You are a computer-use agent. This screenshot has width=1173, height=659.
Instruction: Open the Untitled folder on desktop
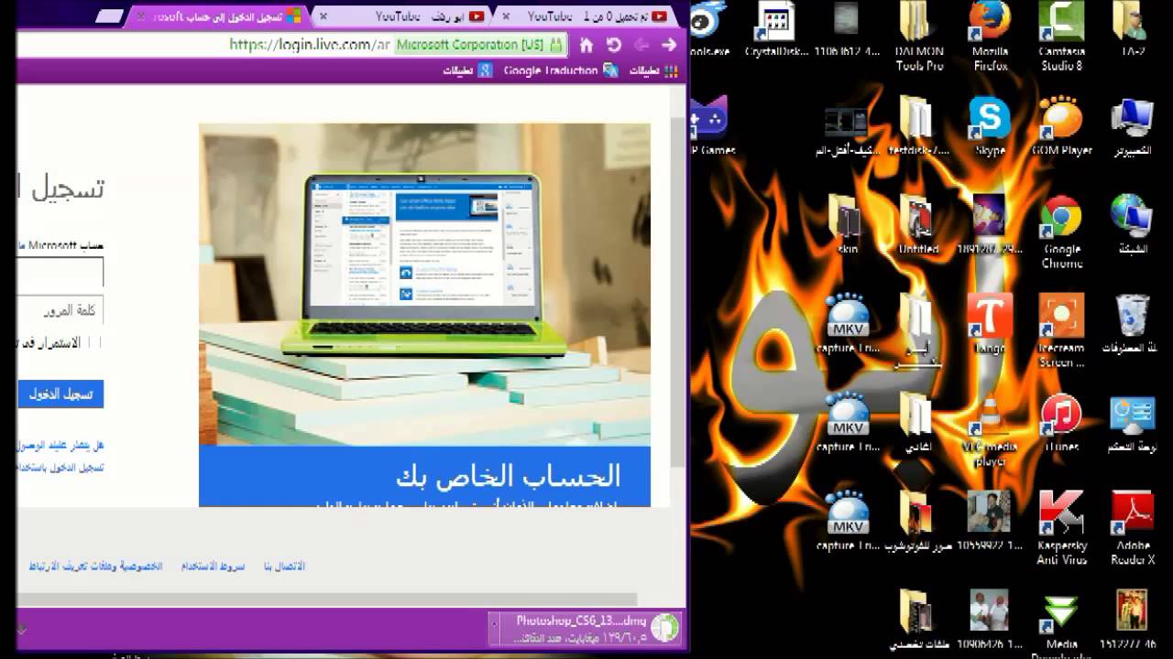click(x=918, y=225)
